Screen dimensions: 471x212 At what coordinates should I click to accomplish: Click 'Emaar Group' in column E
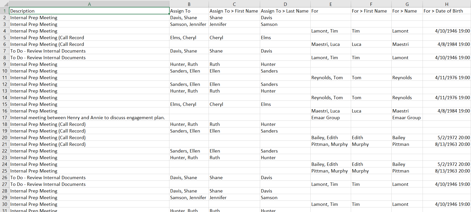pos(325,118)
